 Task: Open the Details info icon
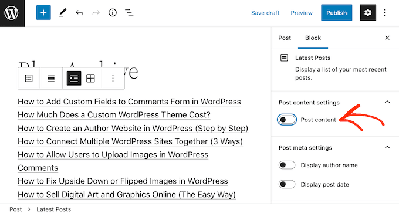click(x=113, y=13)
